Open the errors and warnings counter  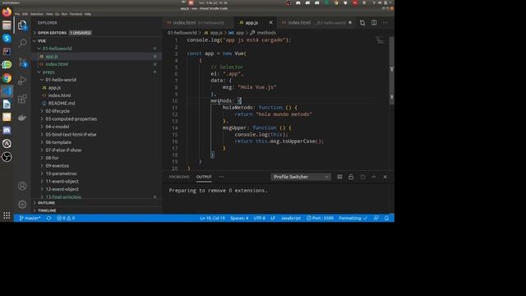coord(66,218)
